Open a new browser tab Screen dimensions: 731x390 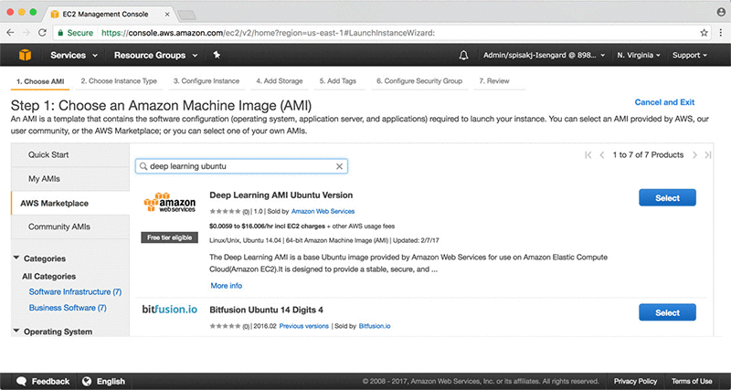[x=186, y=16]
